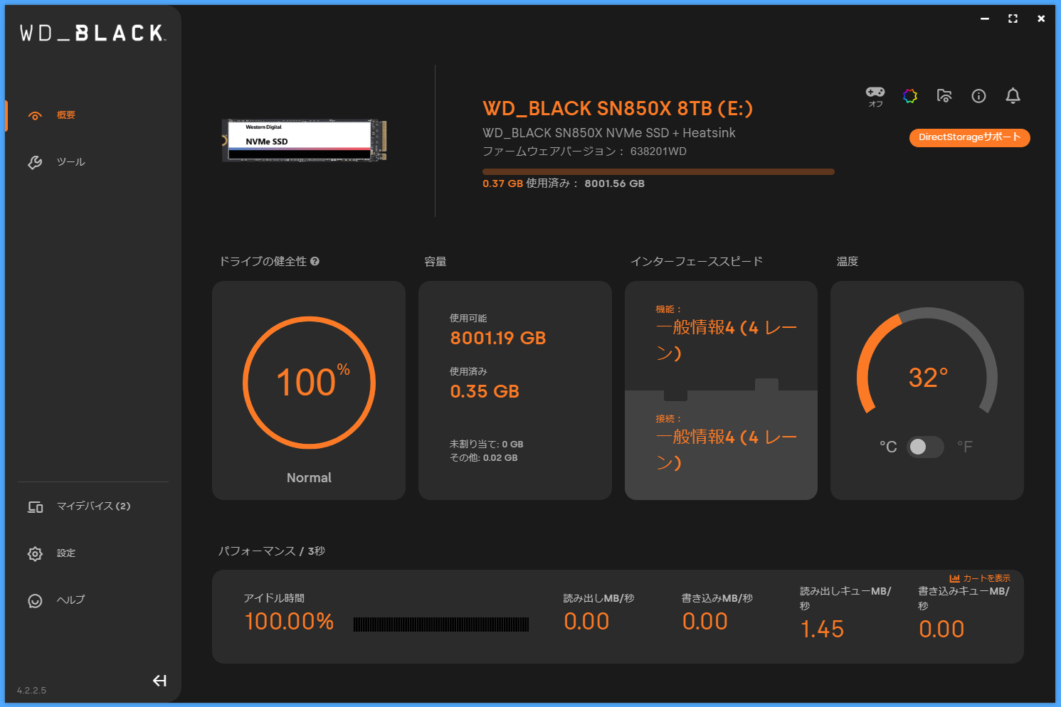Select 概要 menu item

66,115
